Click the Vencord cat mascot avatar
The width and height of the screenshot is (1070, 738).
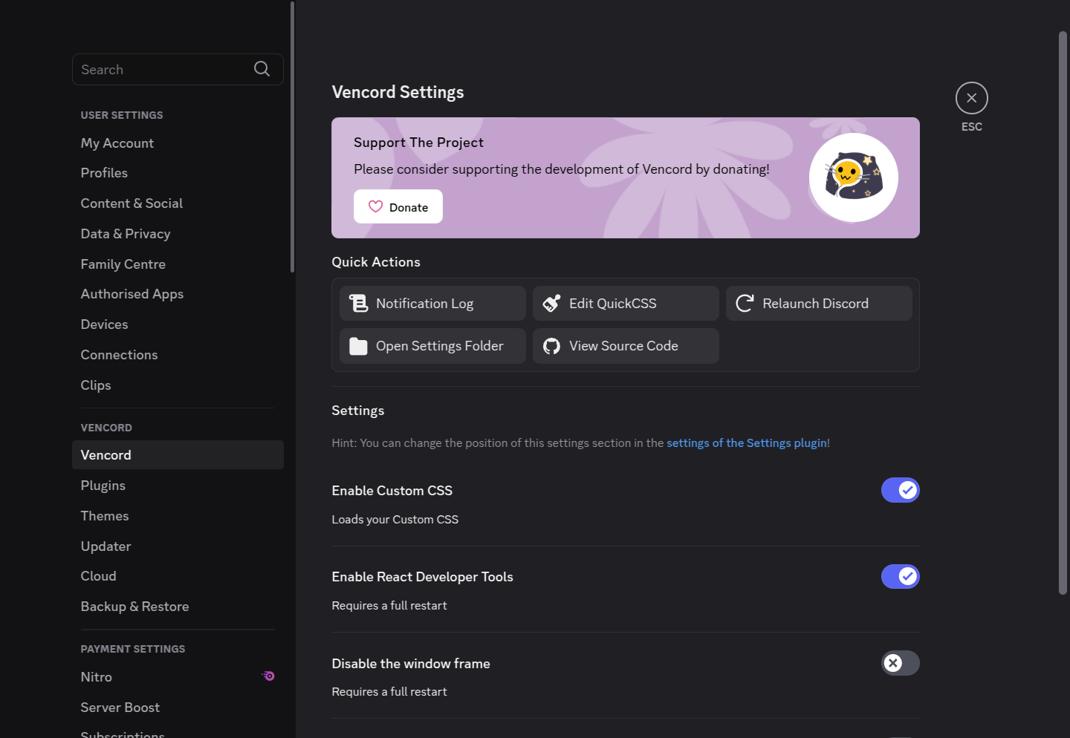pyautogui.click(x=853, y=177)
